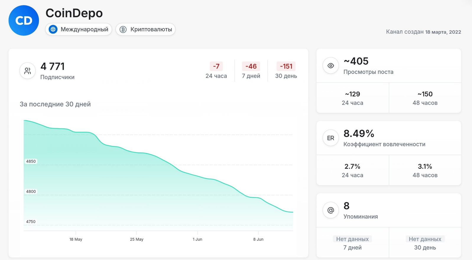Select the -46 7 дней subscriber change
The height and width of the screenshot is (260, 472).
click(x=251, y=71)
